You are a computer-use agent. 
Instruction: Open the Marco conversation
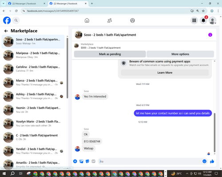[33, 83]
